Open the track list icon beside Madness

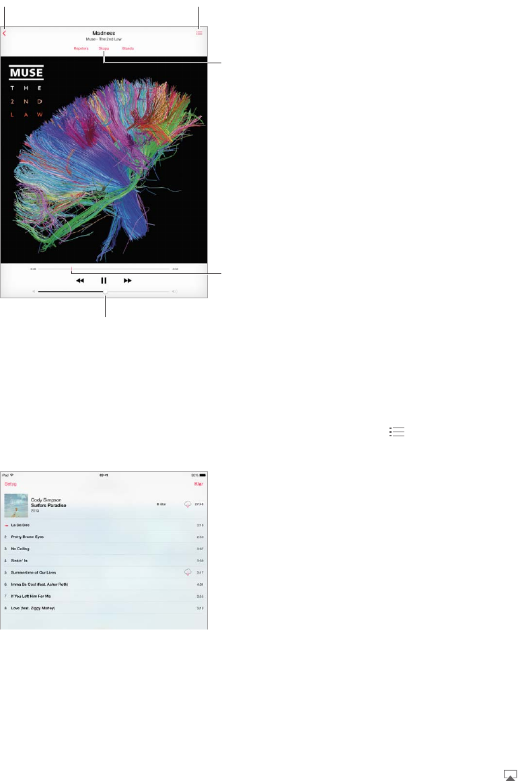pos(199,33)
